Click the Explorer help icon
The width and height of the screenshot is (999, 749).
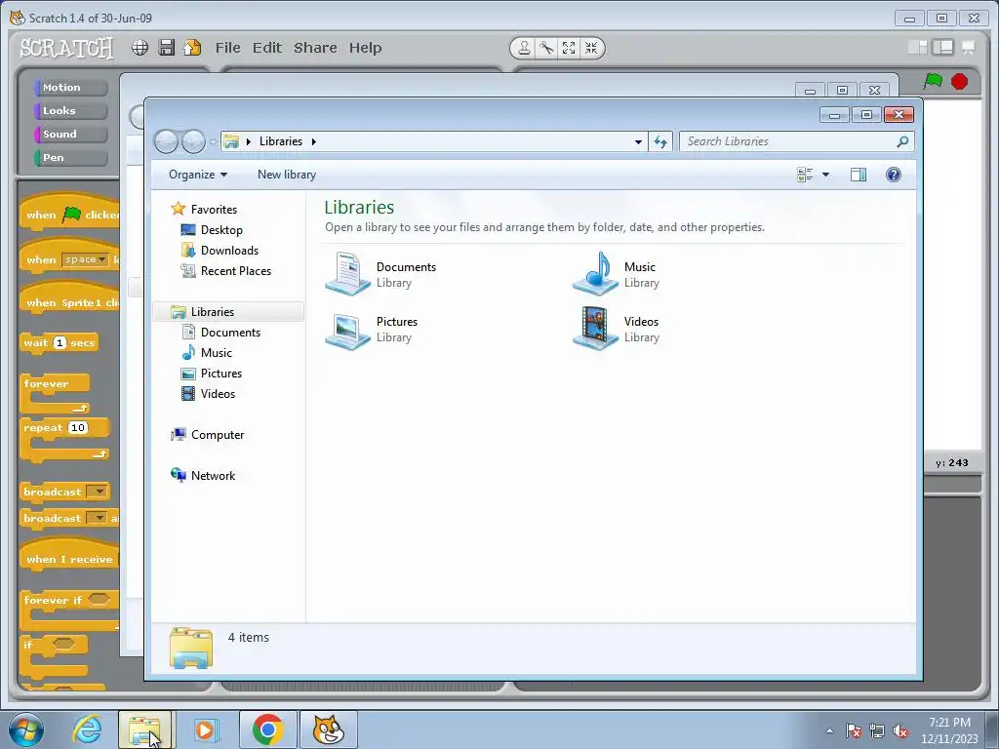tap(894, 175)
